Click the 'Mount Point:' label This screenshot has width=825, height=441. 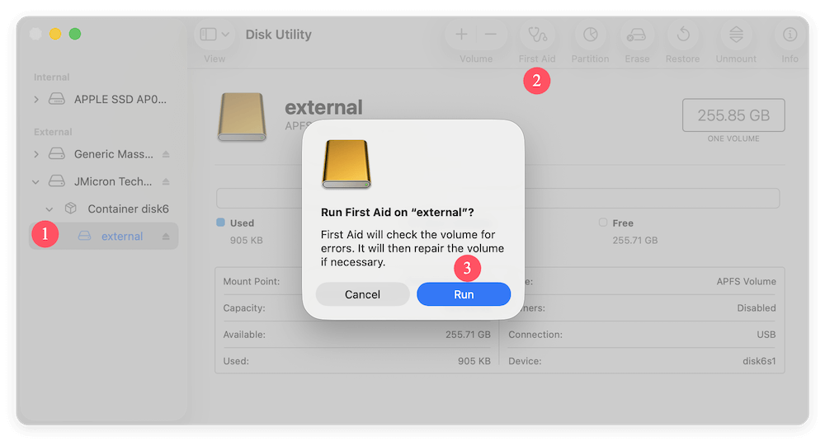pyautogui.click(x=252, y=282)
